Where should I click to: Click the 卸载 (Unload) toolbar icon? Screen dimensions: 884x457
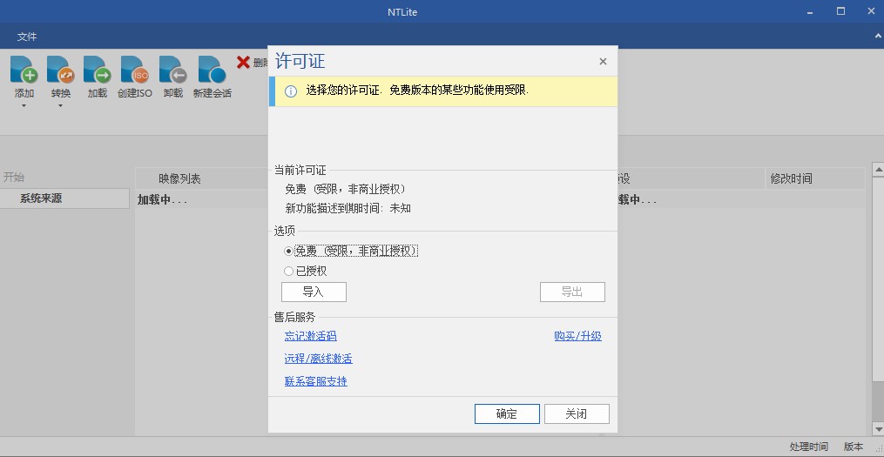click(x=173, y=70)
